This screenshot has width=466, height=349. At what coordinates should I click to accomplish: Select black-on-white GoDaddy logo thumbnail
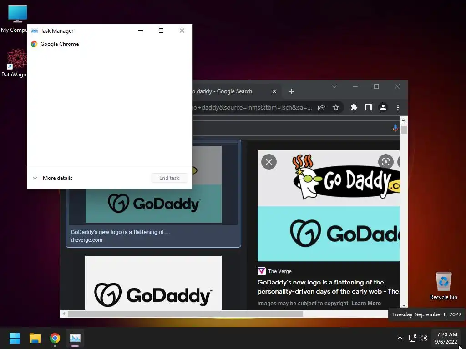pos(153,283)
